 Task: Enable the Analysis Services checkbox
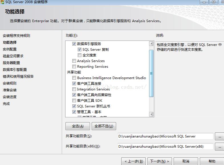click(74, 61)
